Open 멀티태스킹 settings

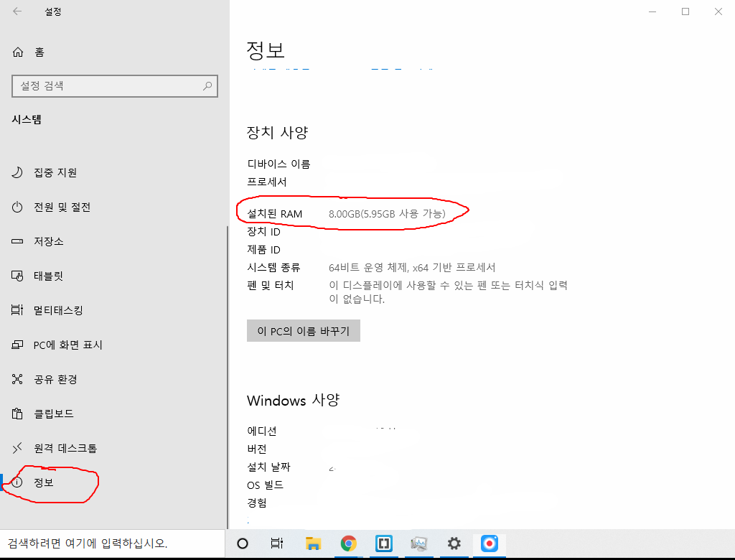(57, 310)
